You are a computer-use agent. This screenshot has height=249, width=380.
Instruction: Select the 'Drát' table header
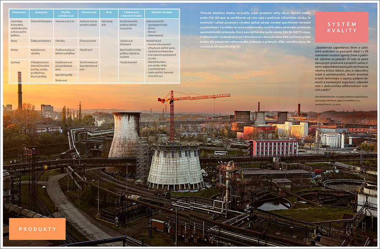[x=109, y=14]
